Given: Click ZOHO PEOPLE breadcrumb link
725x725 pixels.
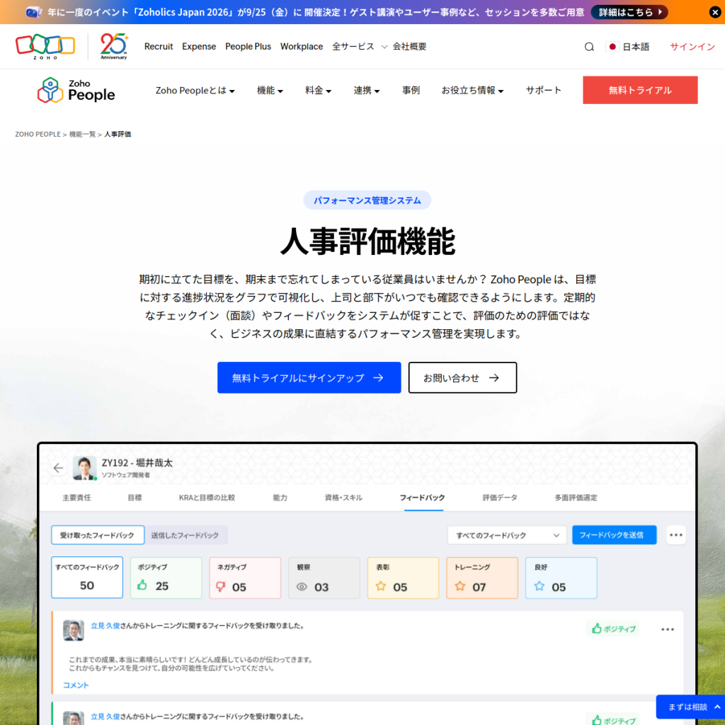Looking at the screenshot, I should click(x=38, y=134).
